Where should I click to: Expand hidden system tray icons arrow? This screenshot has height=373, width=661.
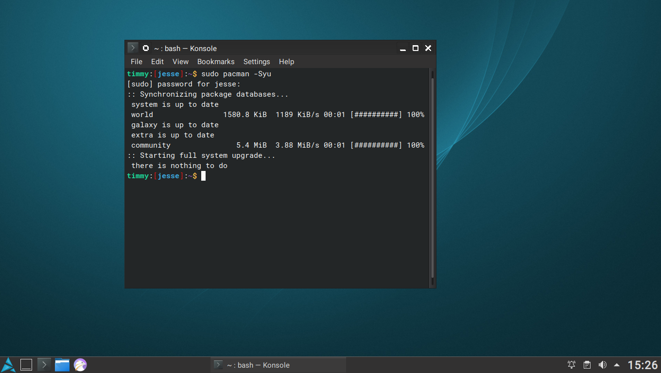617,365
